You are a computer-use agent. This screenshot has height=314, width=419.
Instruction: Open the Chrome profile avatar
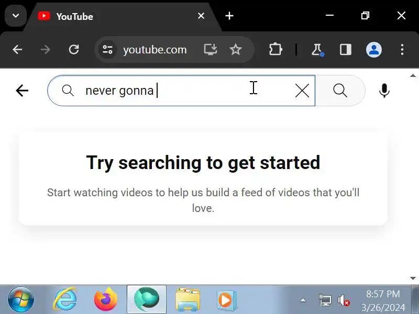tap(374, 50)
